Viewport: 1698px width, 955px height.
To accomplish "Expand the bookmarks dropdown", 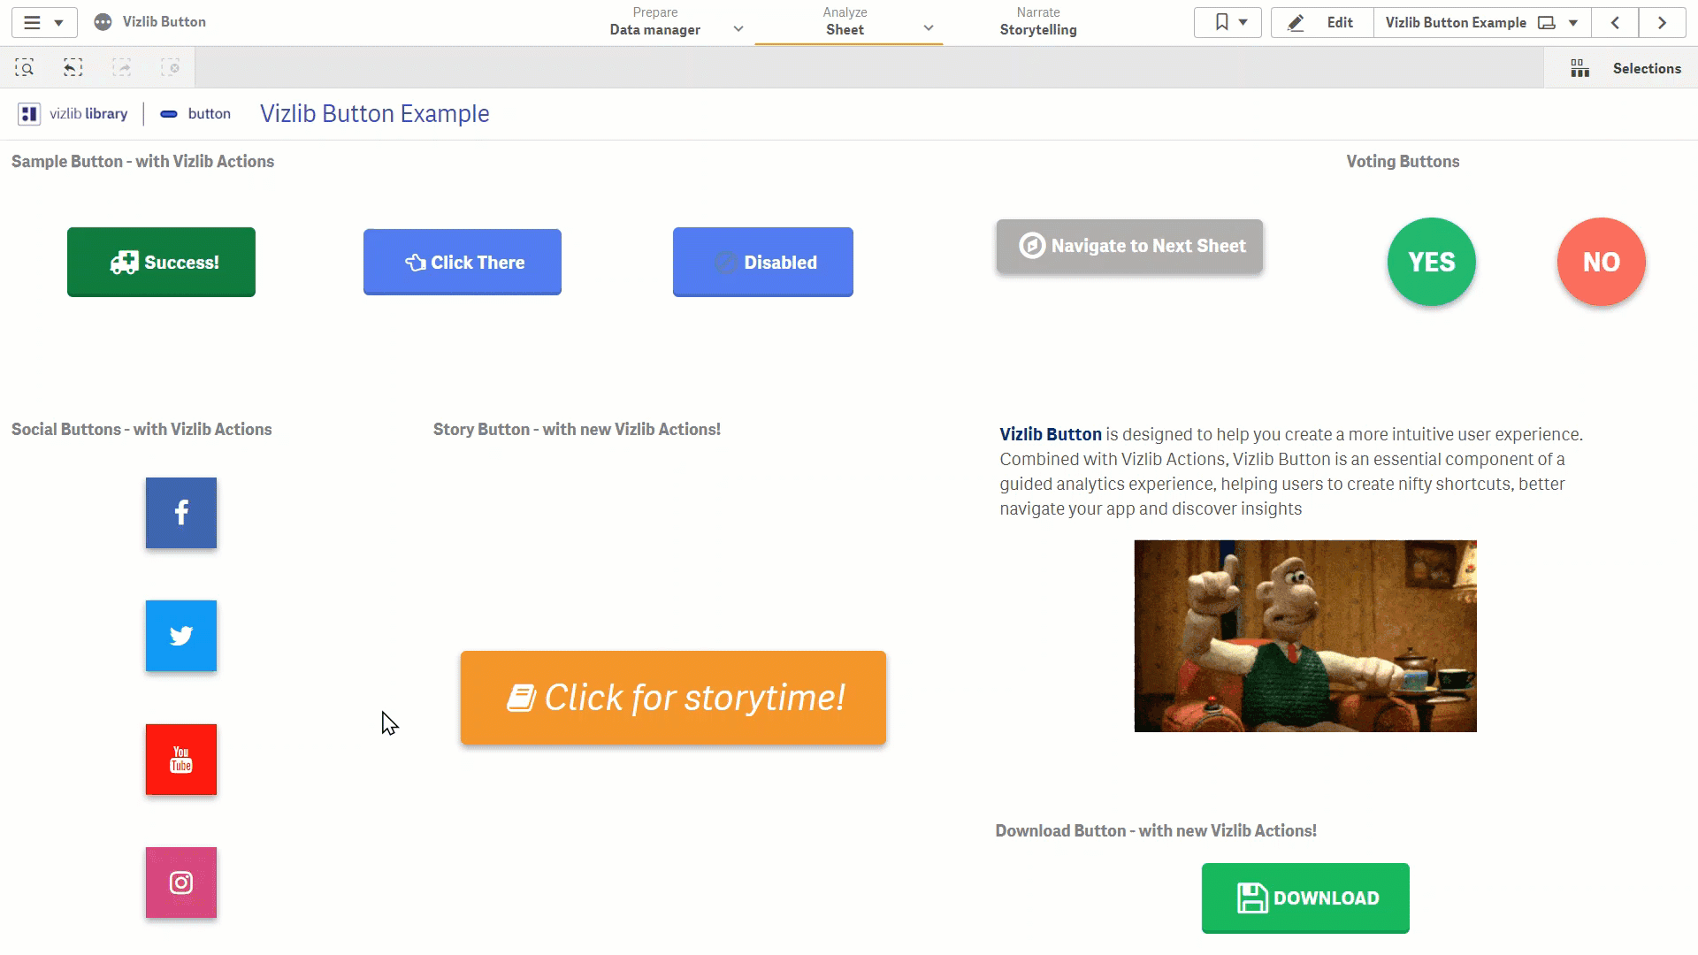I will 1228,22.
